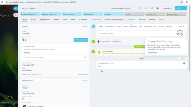Click the star icon next to 'Сделки'
This screenshot has width=191, height=107.
coord(11,15)
